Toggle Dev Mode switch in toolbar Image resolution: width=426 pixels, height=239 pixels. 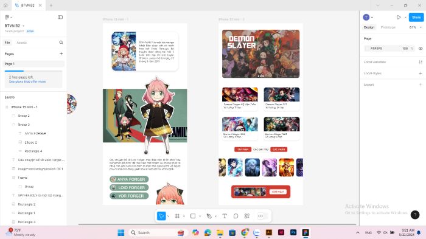point(262,216)
